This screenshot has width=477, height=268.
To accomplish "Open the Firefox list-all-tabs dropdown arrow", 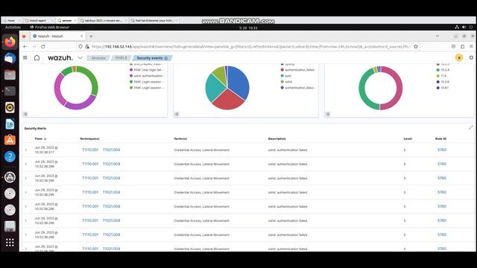I will (x=437, y=36).
